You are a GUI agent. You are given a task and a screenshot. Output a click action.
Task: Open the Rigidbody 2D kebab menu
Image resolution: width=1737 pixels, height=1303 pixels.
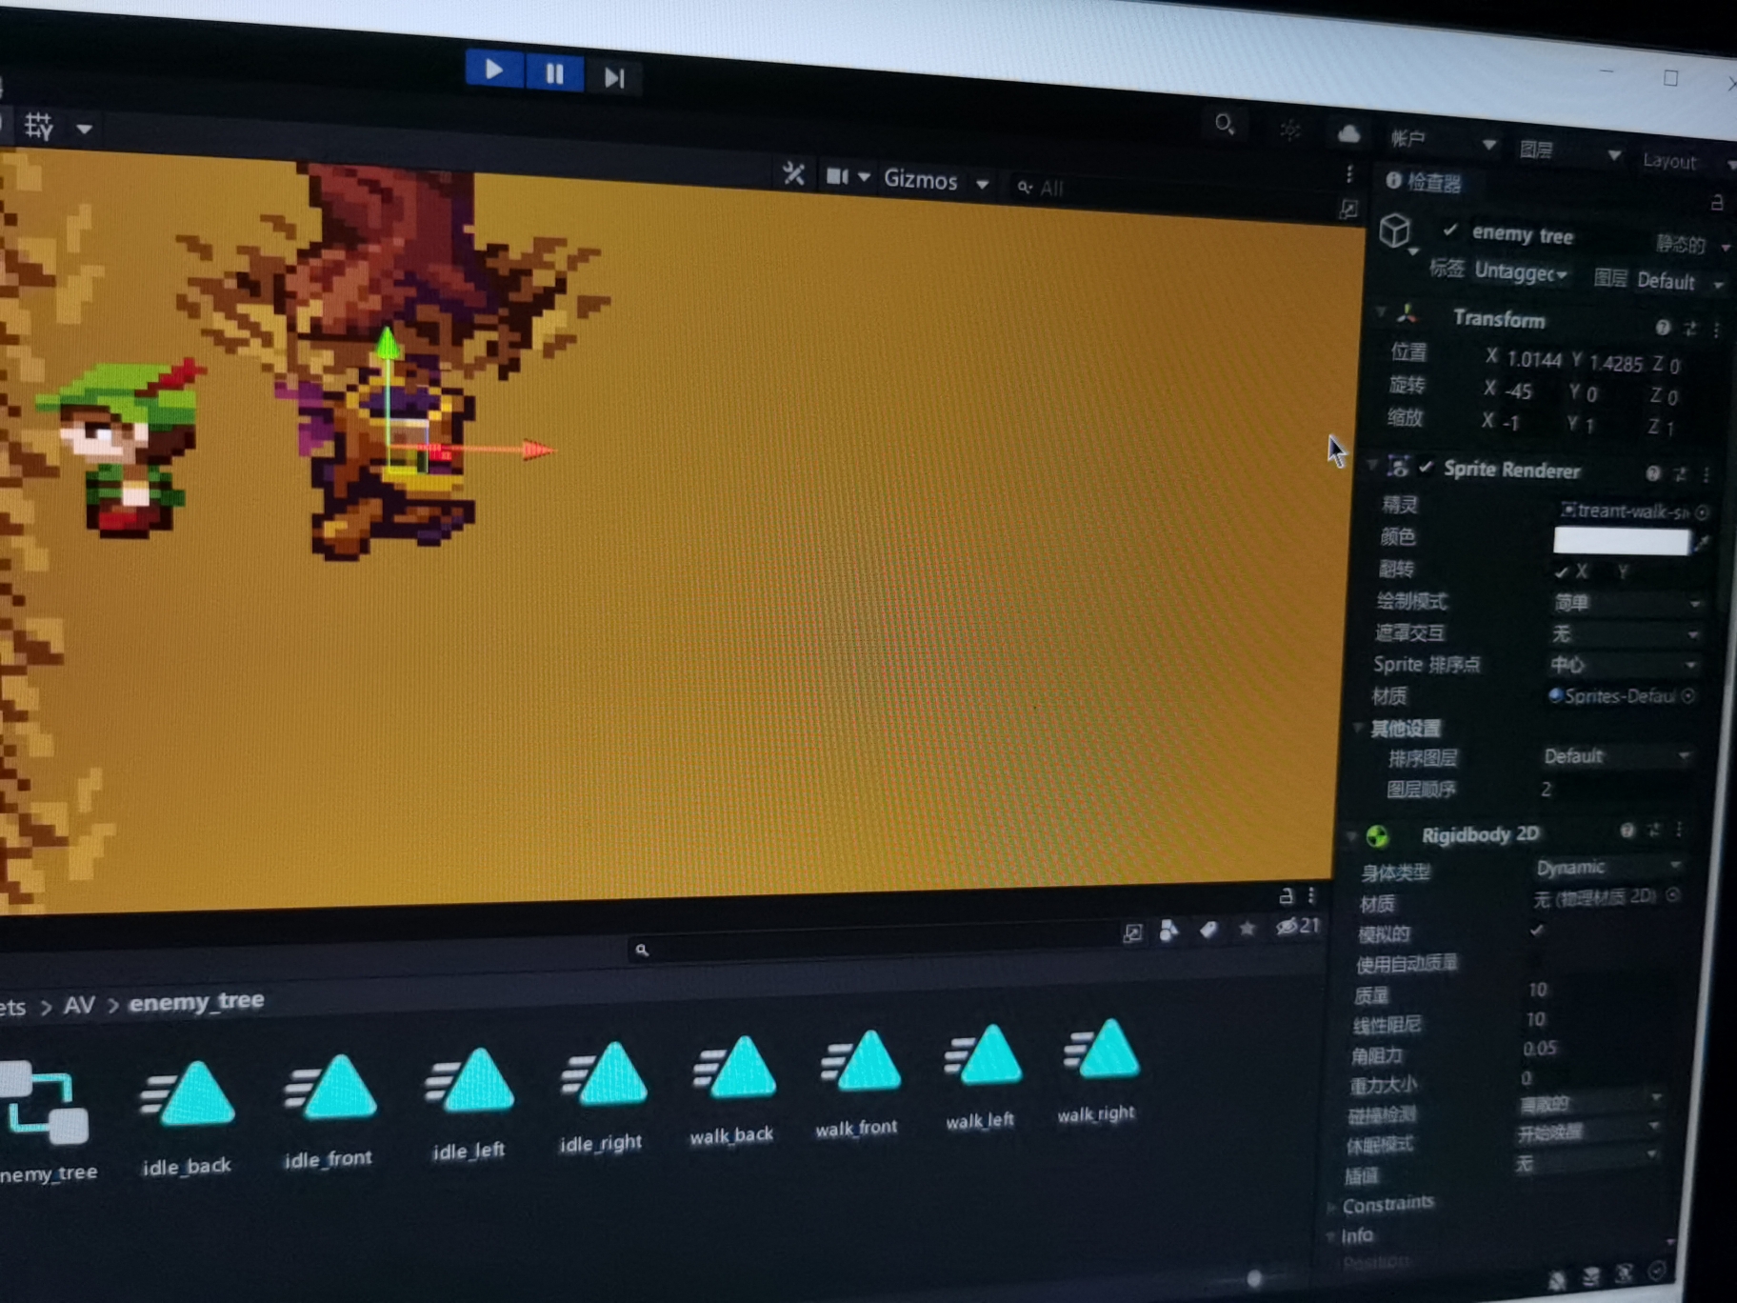pyautogui.click(x=1679, y=831)
